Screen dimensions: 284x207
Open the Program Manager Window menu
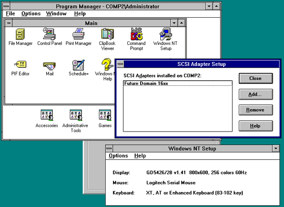(56, 14)
